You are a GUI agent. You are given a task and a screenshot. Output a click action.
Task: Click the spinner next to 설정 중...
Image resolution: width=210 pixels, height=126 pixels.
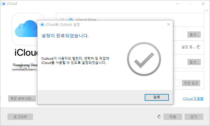tap(199, 47)
